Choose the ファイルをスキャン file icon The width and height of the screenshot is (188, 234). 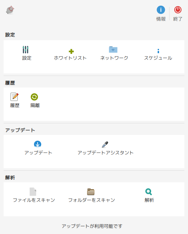click(x=33, y=192)
